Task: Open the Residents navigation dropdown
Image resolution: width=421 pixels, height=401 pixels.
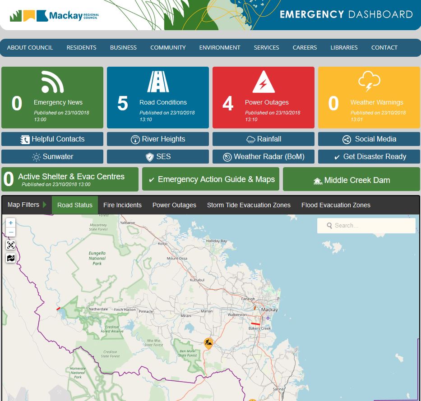Action: coord(81,48)
